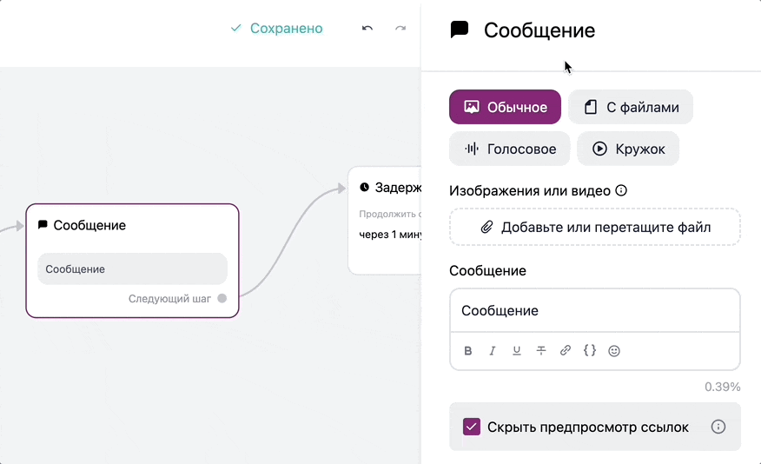Select the Задержка delay node
Screen dimensions: 761x464
(385, 221)
